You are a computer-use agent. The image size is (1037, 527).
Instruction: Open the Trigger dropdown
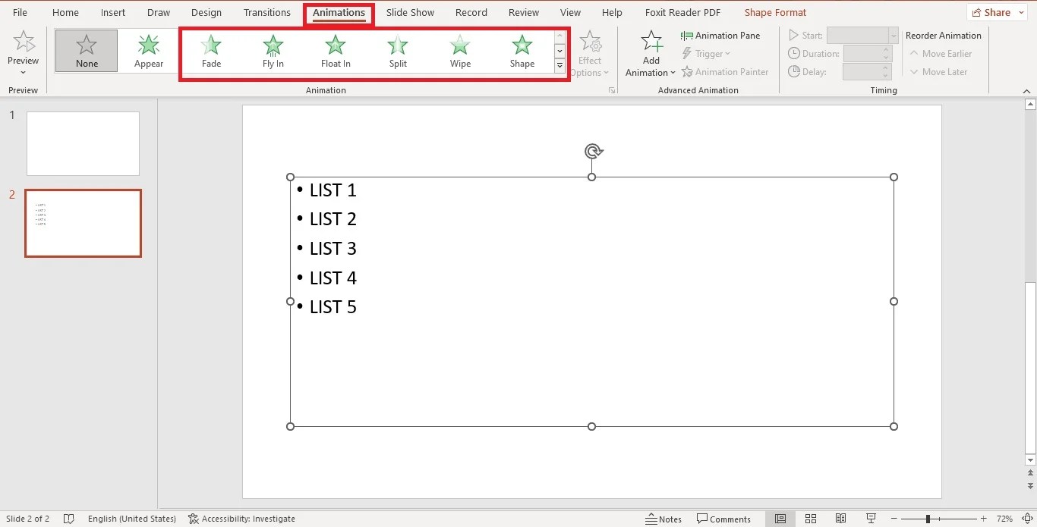coord(706,53)
